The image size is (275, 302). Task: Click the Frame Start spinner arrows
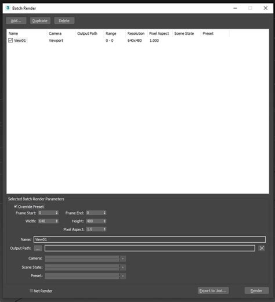coord(57,213)
